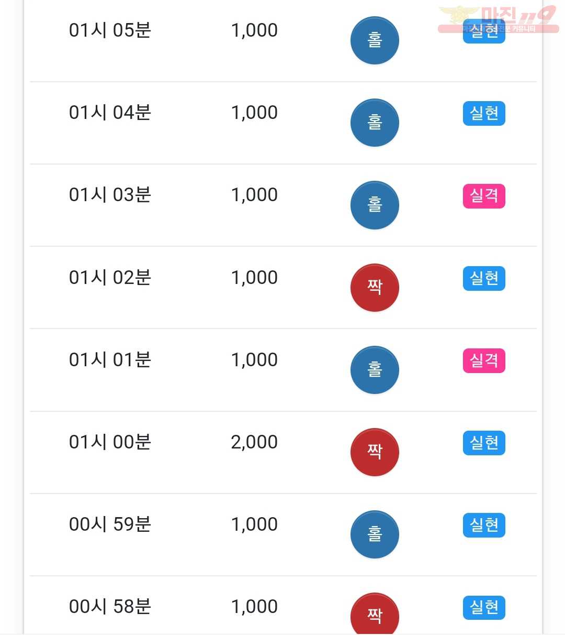565x635 pixels.
Task: Click the 00시 59분 time label
Action: click(x=110, y=524)
